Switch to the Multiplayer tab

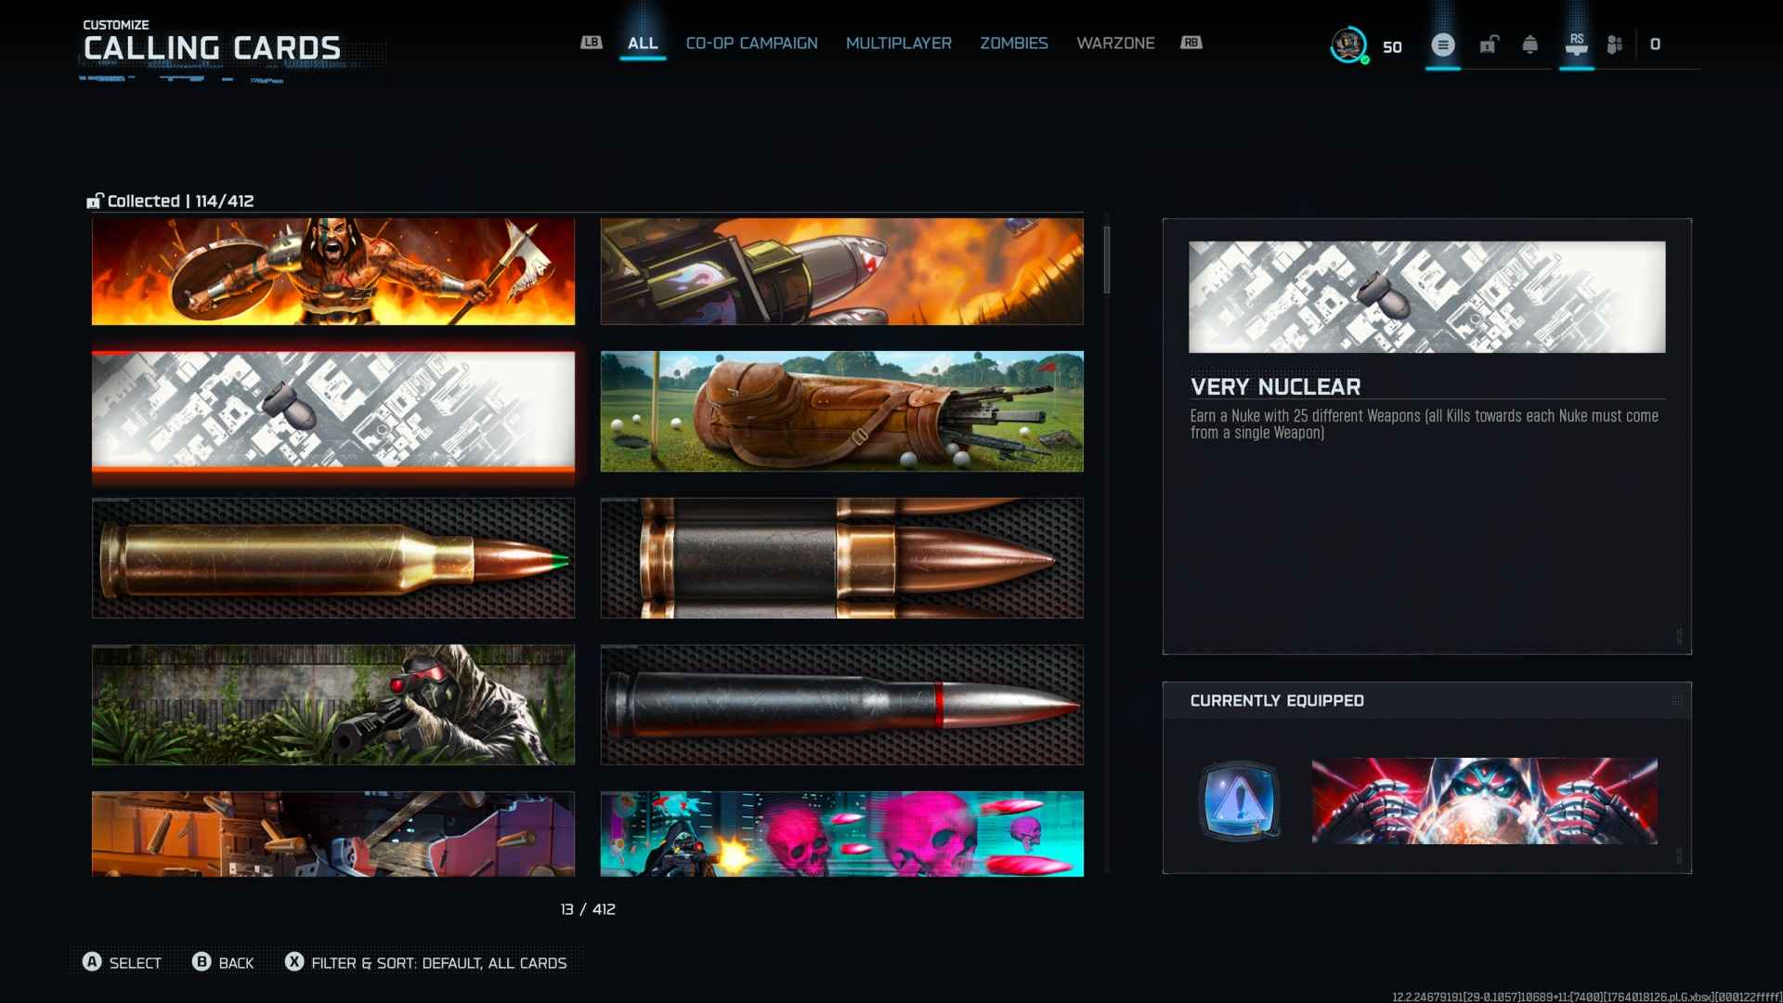click(x=898, y=44)
